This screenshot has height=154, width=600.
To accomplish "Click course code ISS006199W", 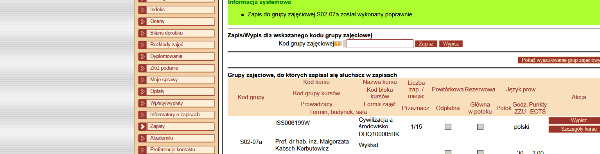I will click(293, 123).
